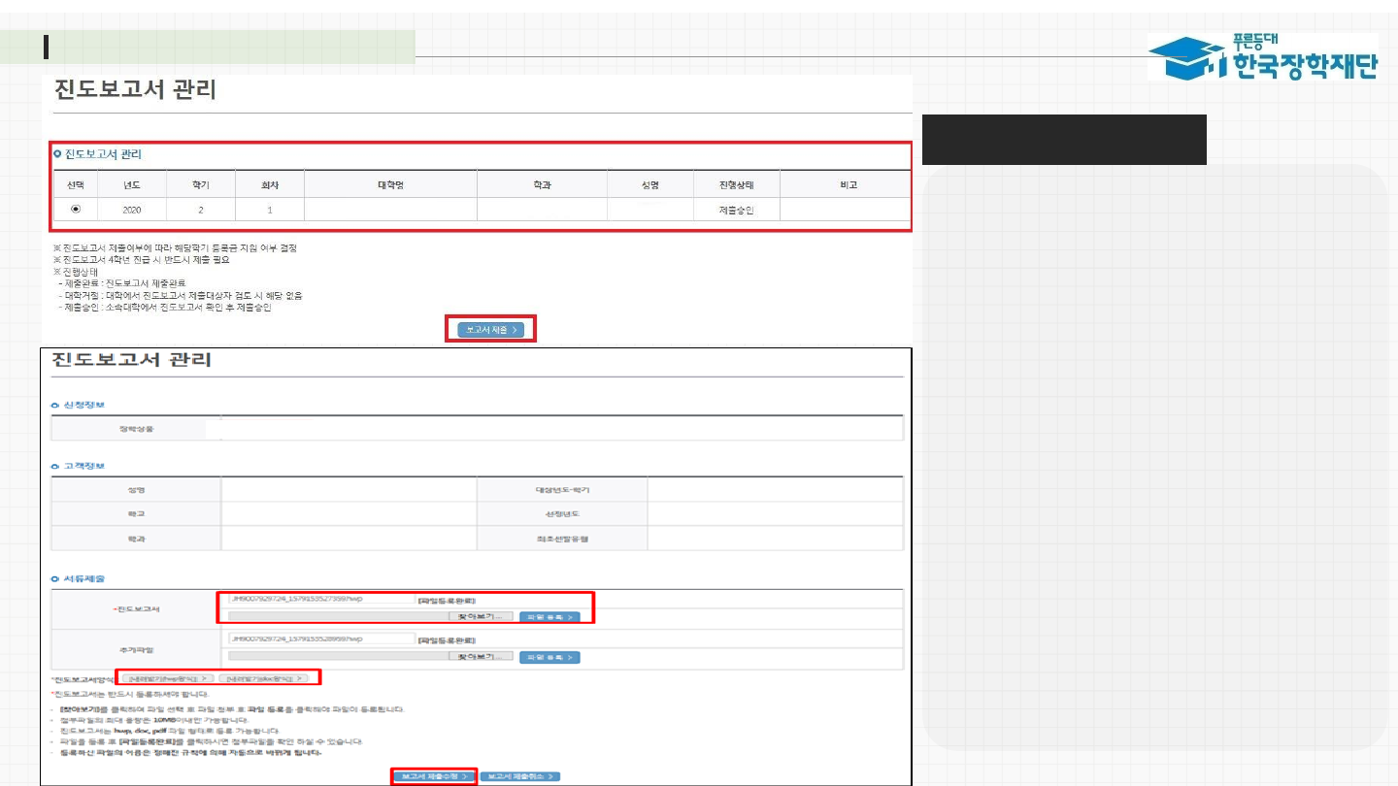
Task: Click the 진도보고서 관리 section bullet icon
Action: (57, 154)
